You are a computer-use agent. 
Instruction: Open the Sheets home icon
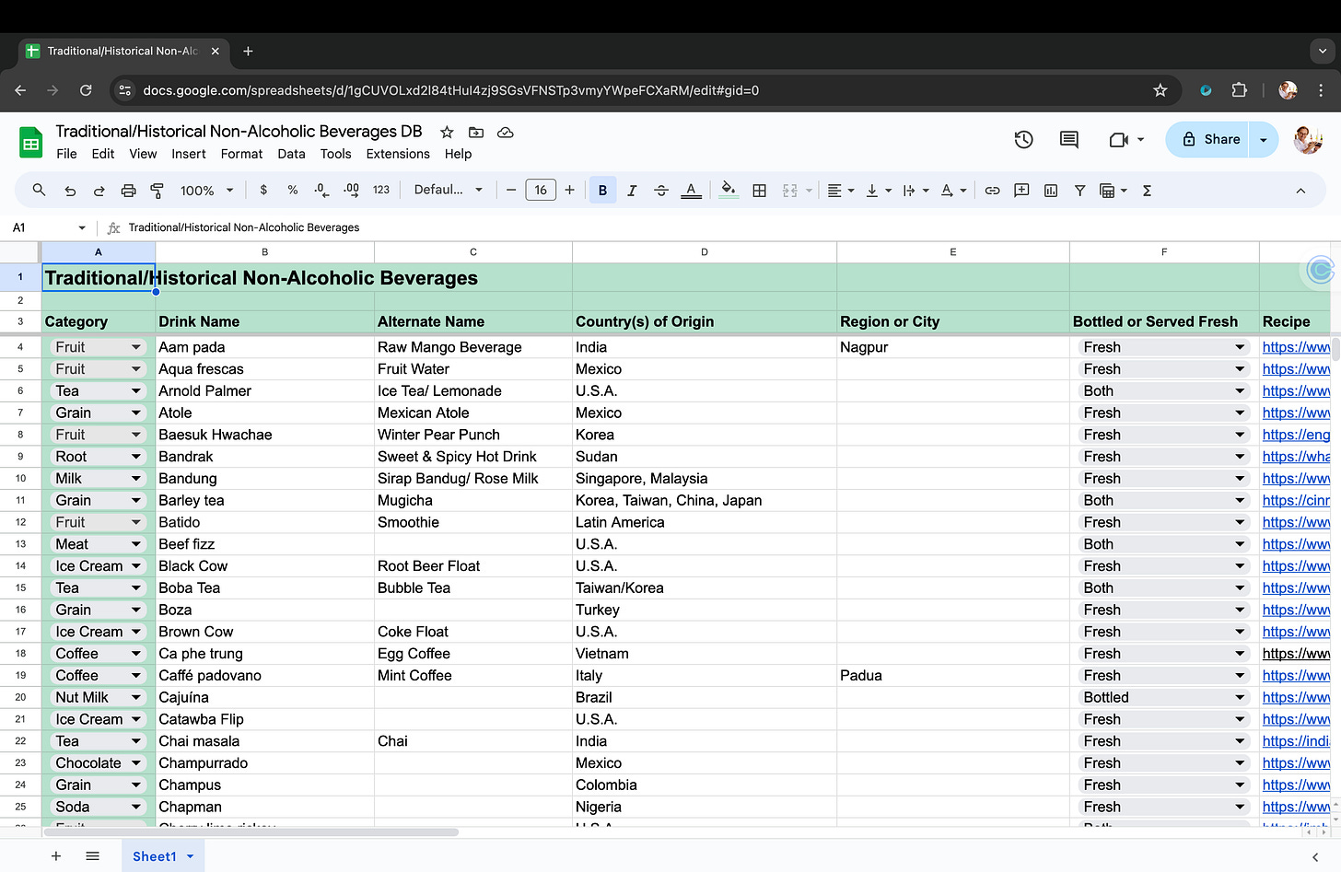(x=31, y=143)
